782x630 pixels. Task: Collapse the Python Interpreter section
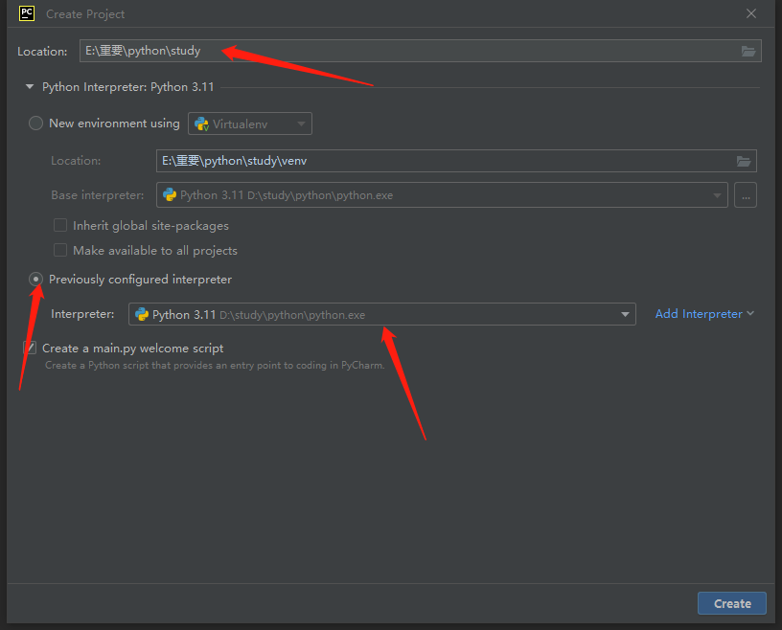(30, 87)
